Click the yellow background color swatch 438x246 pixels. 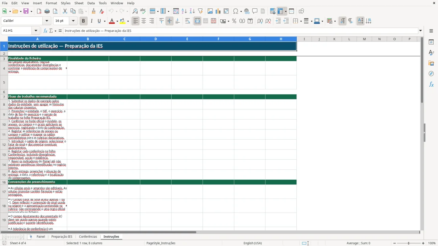tap(123, 21)
